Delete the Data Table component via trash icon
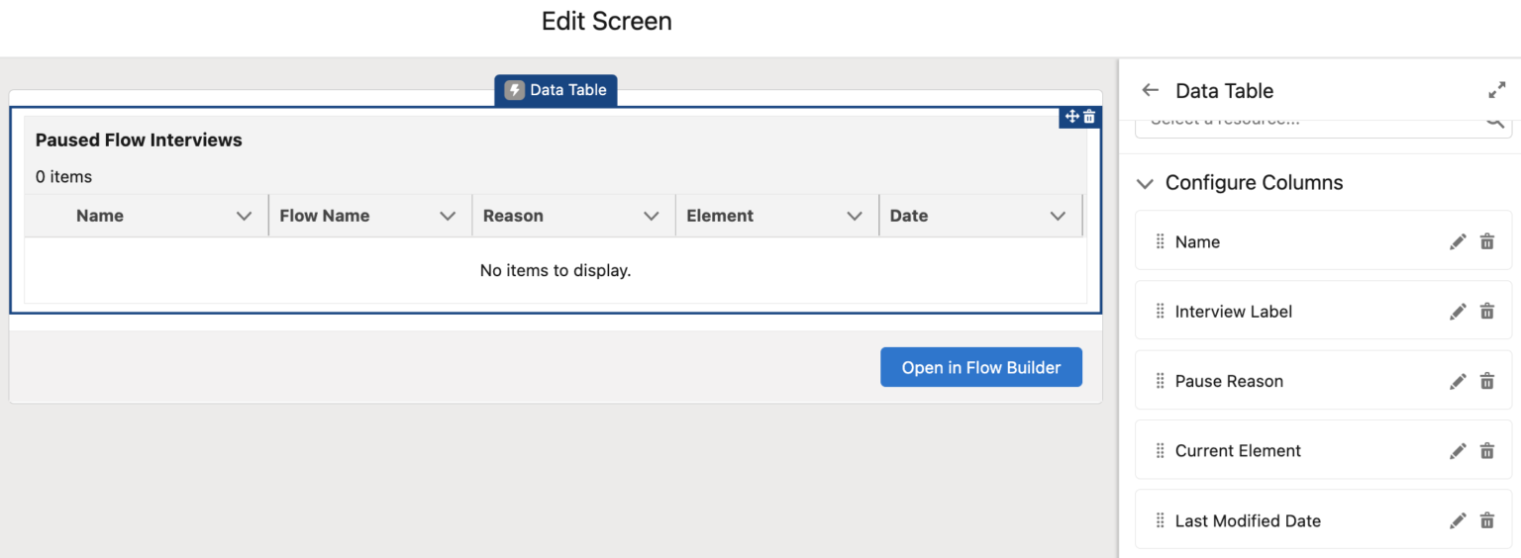 pos(1089,117)
